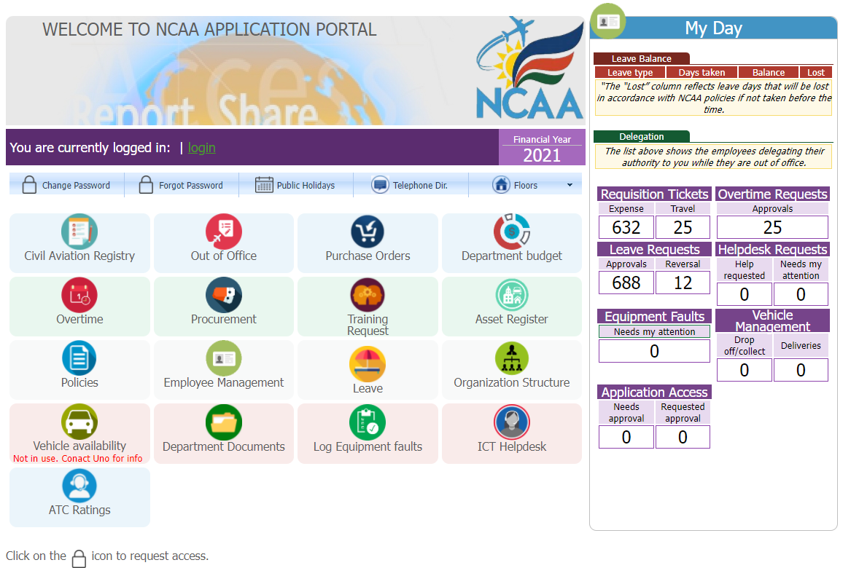The width and height of the screenshot is (851, 568).
Task: Click the green login link
Action: [x=201, y=147]
